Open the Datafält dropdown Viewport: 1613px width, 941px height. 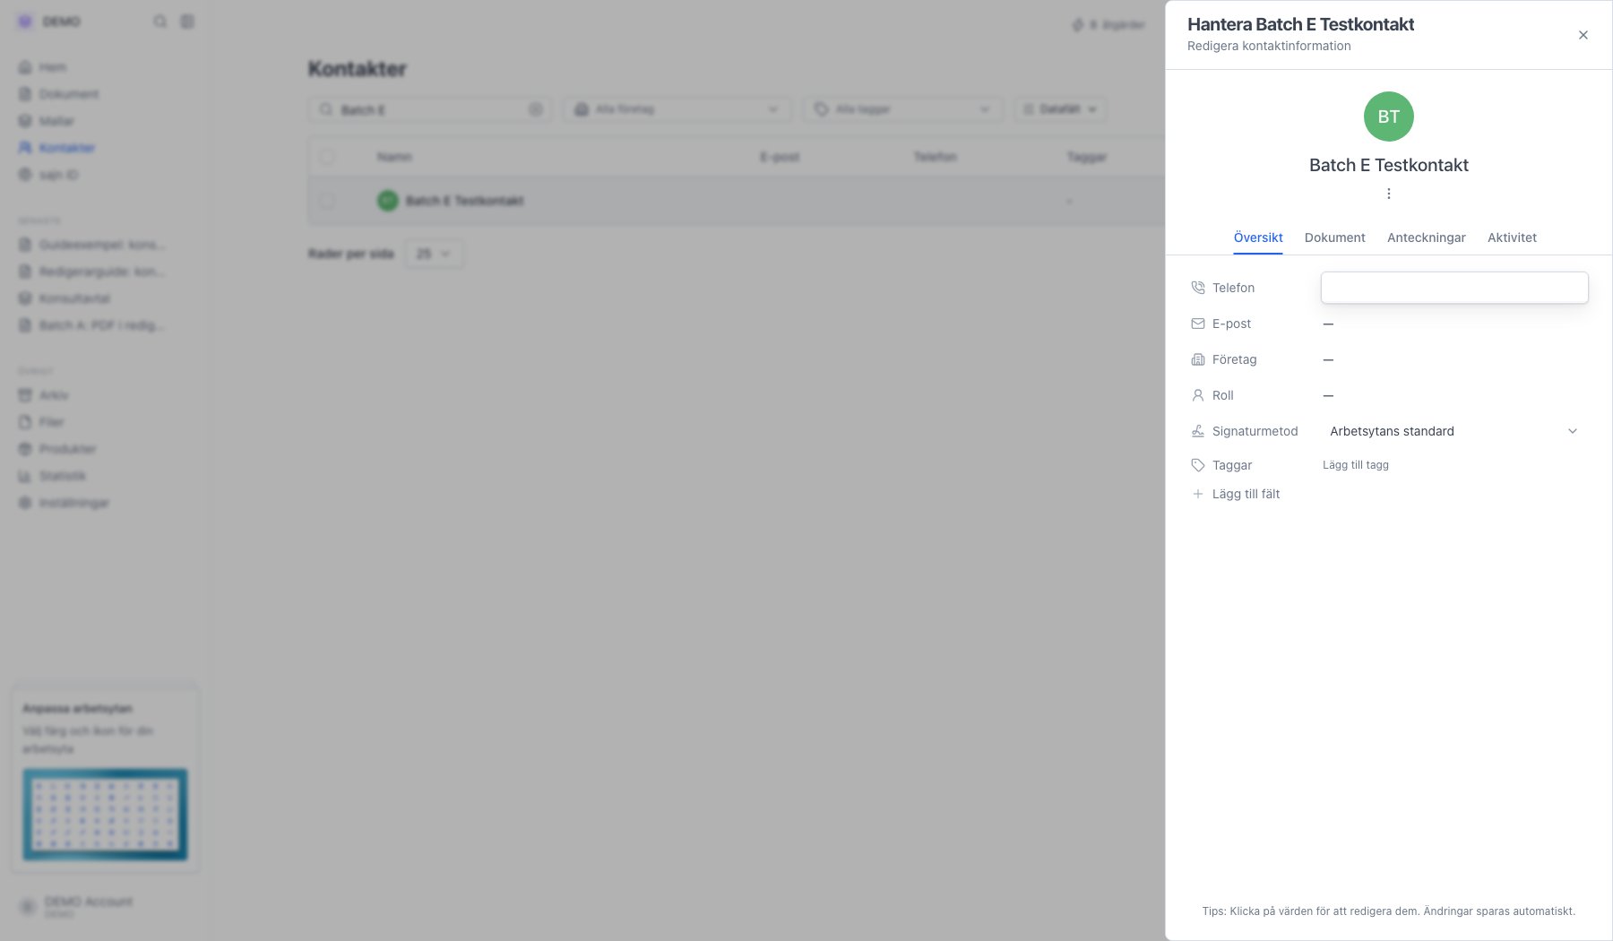[x=1060, y=109]
